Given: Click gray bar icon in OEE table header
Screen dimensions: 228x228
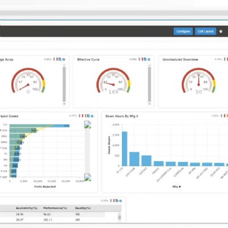Looking at the screenshot, I should coord(111,201).
